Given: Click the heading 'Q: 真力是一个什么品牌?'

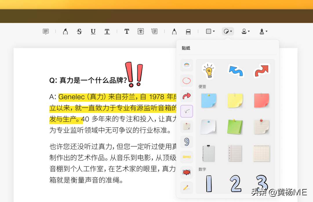Looking at the screenshot, I should [88, 80].
